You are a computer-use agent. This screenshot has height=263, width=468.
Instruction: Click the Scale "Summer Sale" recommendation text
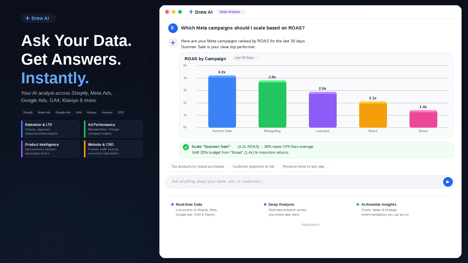click(211, 147)
